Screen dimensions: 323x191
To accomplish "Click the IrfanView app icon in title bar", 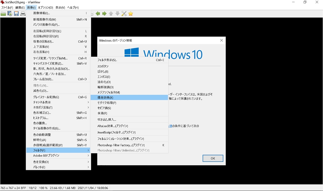I will tap(2, 2).
